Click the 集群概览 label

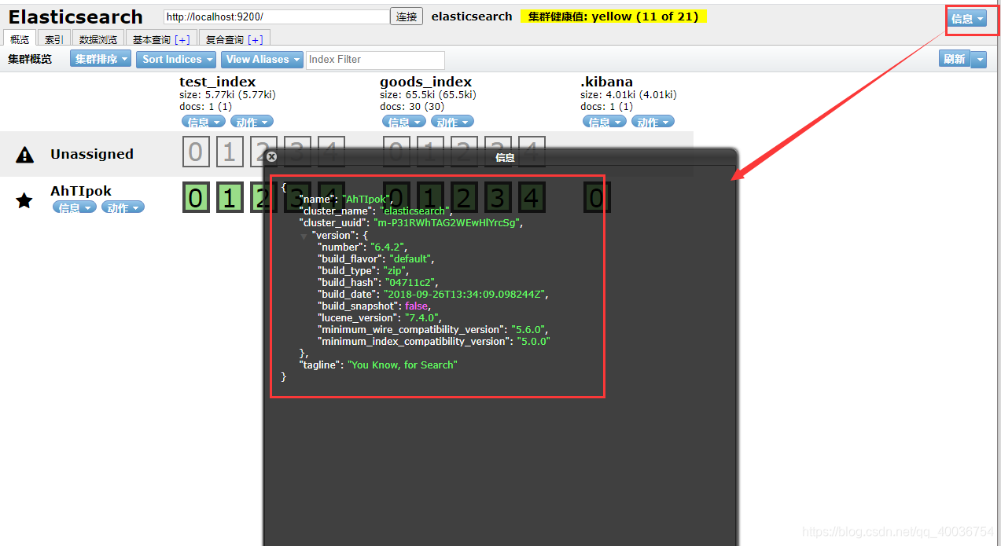(31, 59)
